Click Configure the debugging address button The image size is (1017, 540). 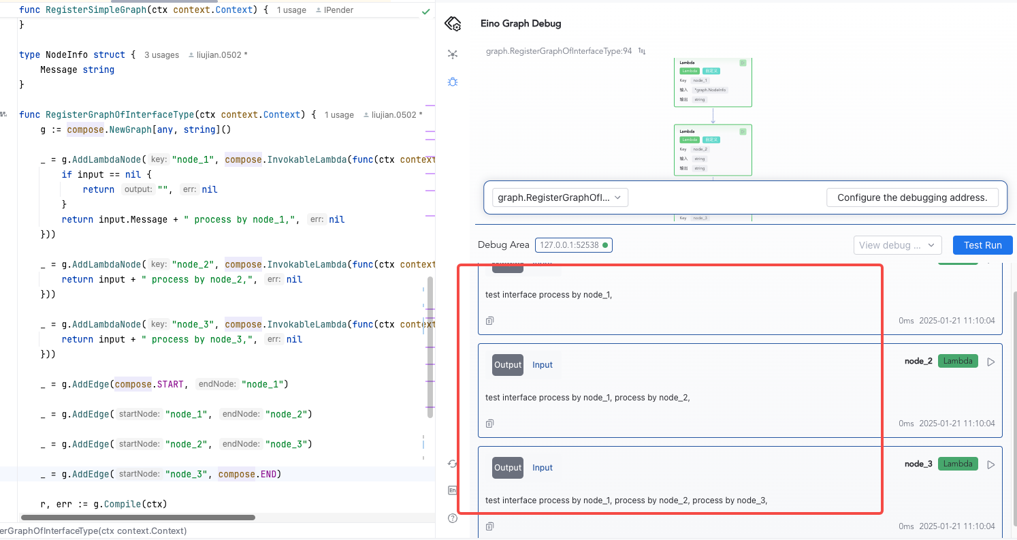[x=911, y=197]
